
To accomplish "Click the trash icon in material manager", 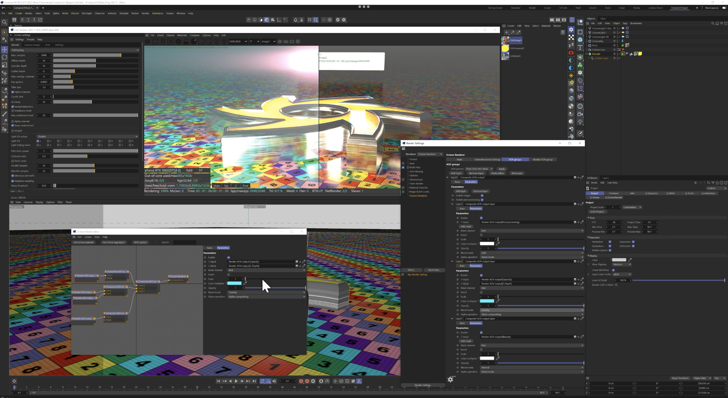I will (x=563, y=32).
